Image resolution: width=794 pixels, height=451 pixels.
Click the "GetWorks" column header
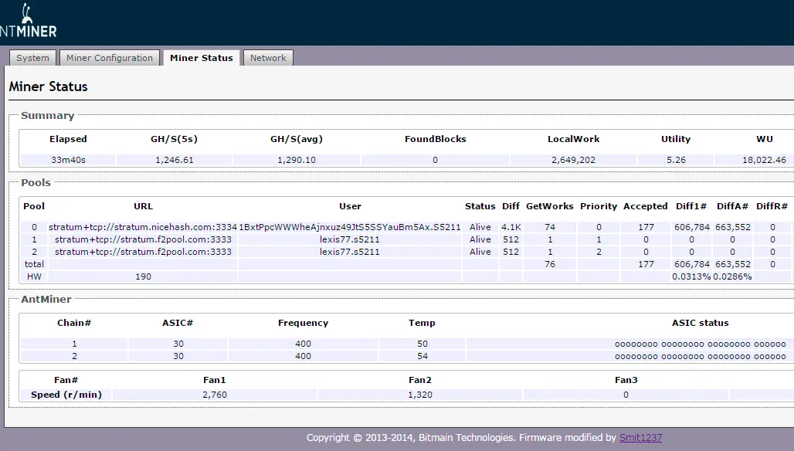550,206
